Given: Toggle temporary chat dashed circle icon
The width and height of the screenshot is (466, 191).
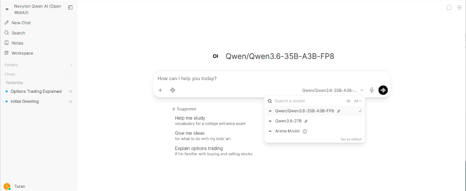Looking at the screenshot, I should click(x=449, y=7).
